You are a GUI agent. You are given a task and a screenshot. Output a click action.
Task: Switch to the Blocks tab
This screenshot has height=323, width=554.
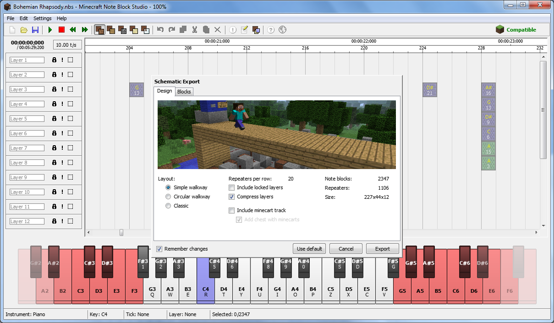(184, 92)
